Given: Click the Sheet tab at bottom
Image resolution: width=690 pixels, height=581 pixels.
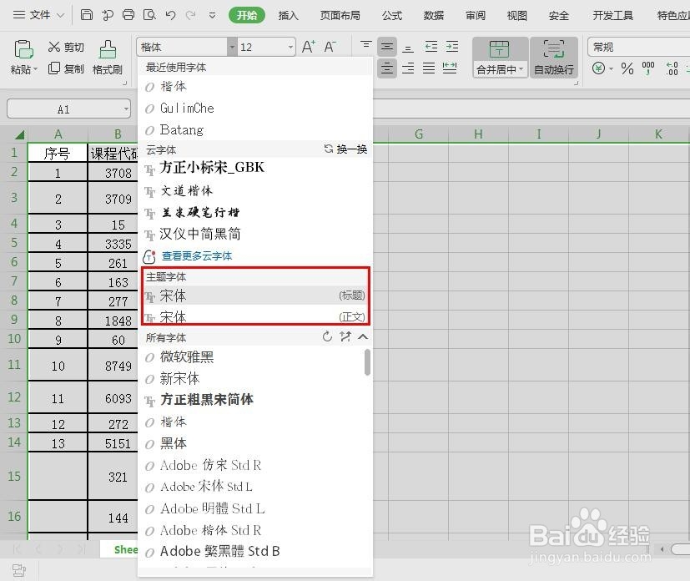Looking at the screenshot, I should pyautogui.click(x=119, y=549).
